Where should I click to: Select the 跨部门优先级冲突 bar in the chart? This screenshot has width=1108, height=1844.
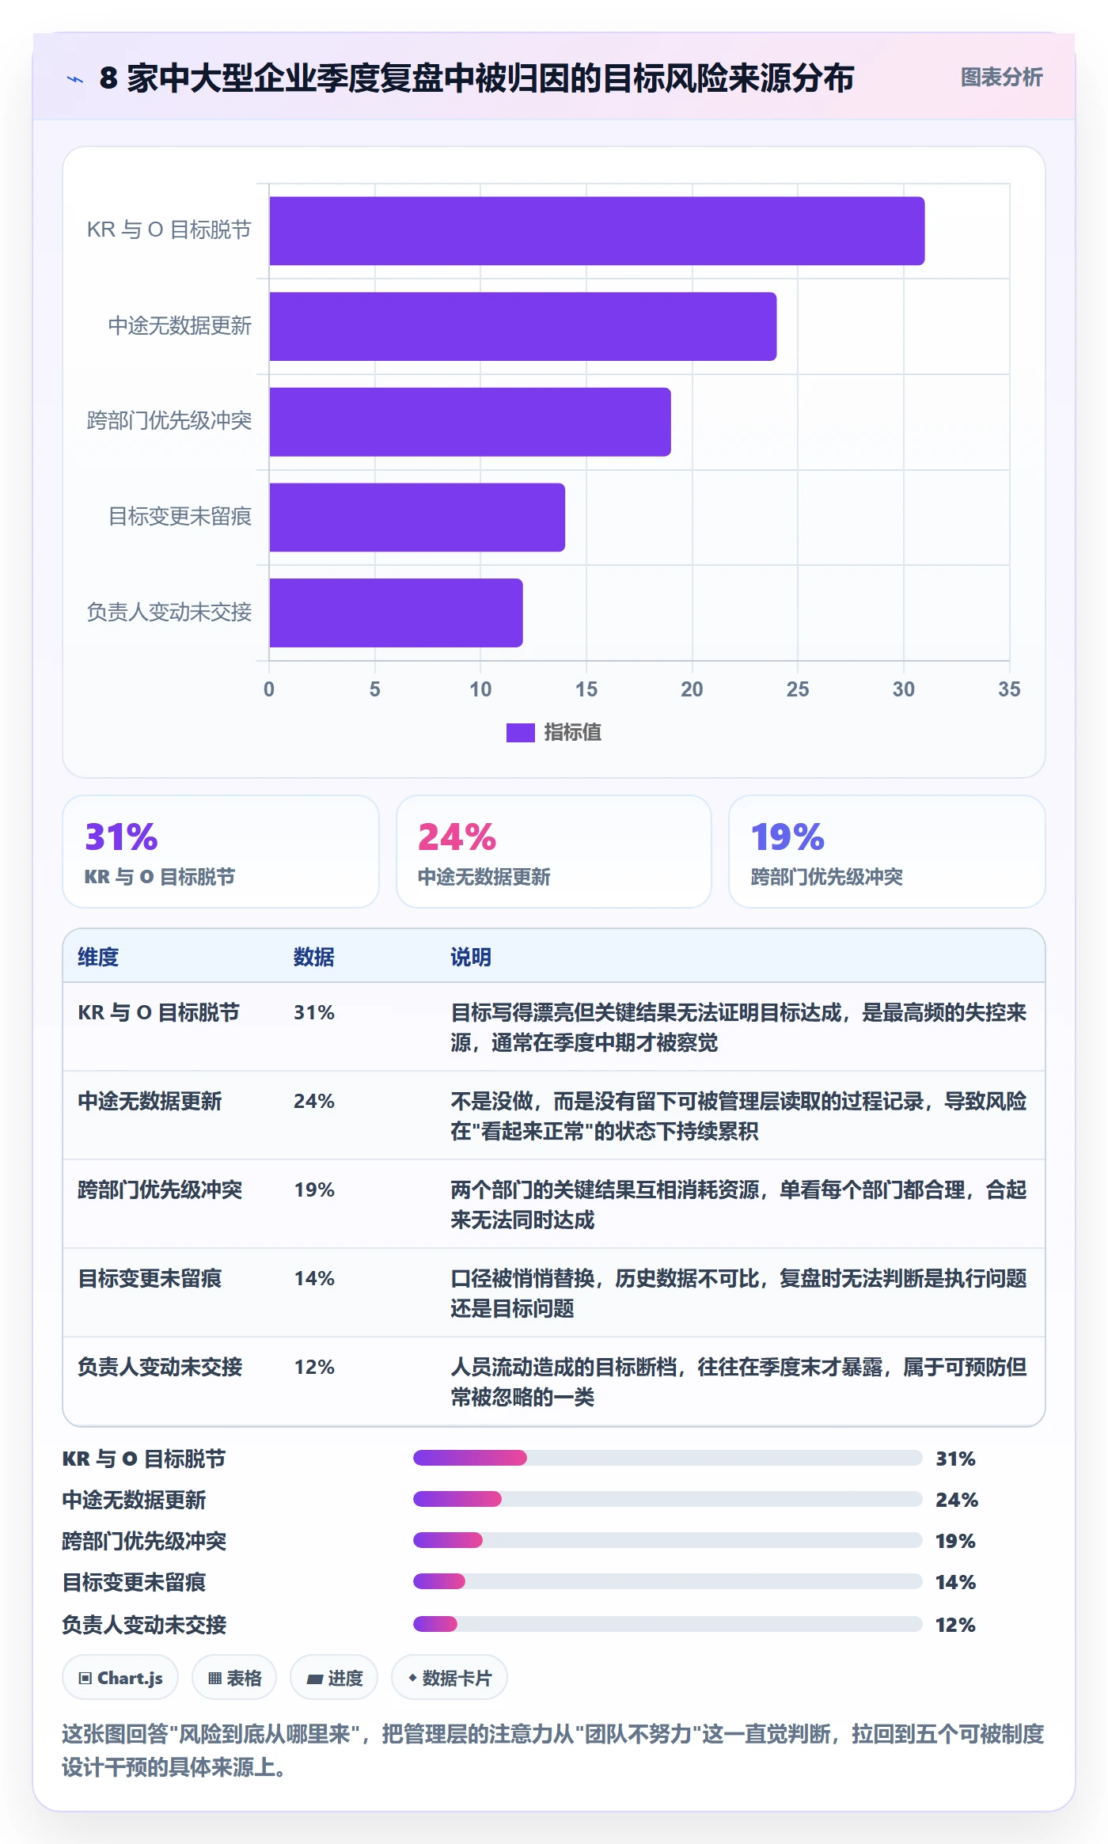[x=470, y=422]
